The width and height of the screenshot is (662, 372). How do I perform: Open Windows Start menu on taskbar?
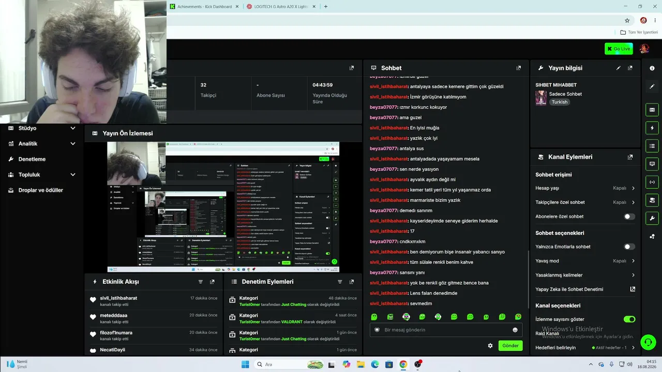point(245,364)
